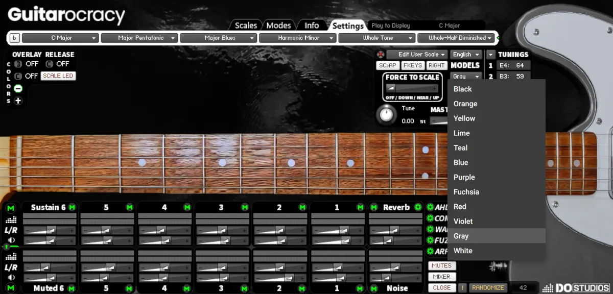613x294 pixels.
Task: Switch to the Info tab
Action: [x=312, y=26]
